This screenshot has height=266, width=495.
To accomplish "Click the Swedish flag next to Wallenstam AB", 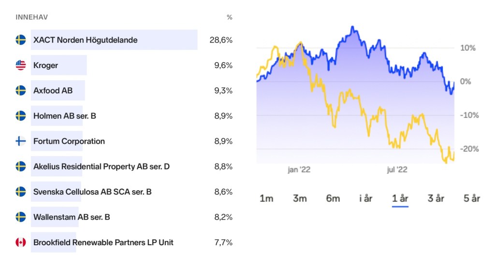I will [x=21, y=217].
